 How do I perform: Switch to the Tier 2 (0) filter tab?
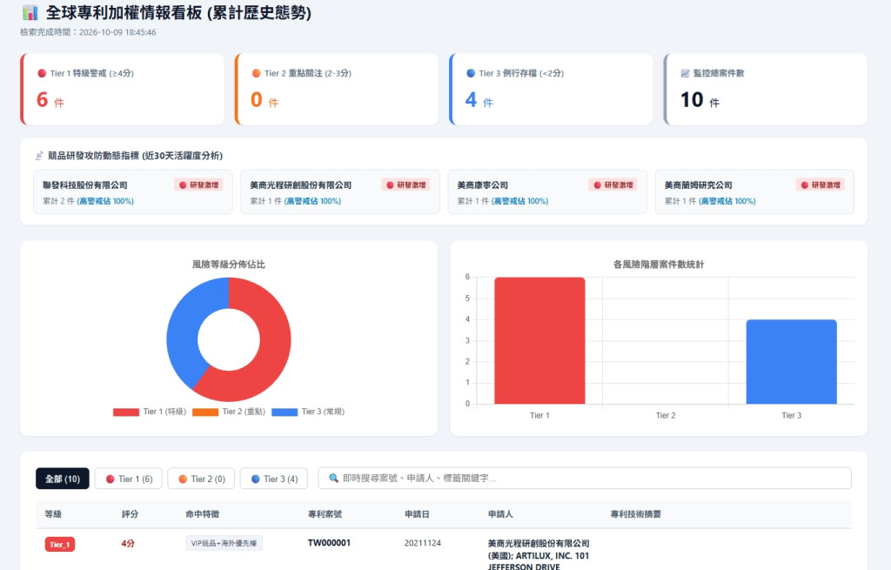coord(201,479)
